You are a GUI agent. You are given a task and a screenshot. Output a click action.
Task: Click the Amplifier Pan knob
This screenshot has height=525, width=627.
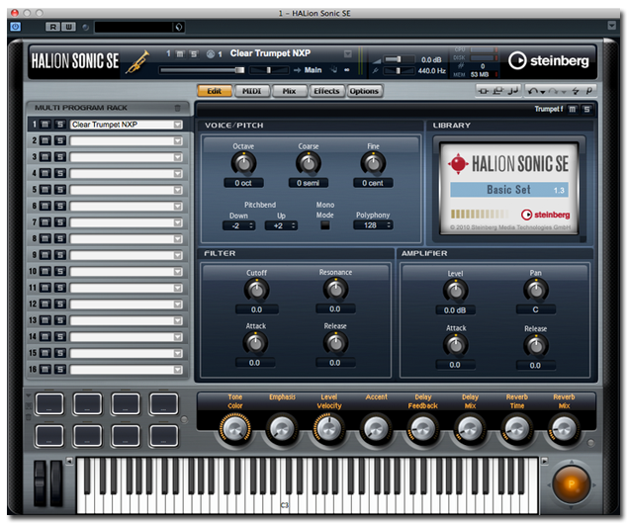(x=536, y=290)
